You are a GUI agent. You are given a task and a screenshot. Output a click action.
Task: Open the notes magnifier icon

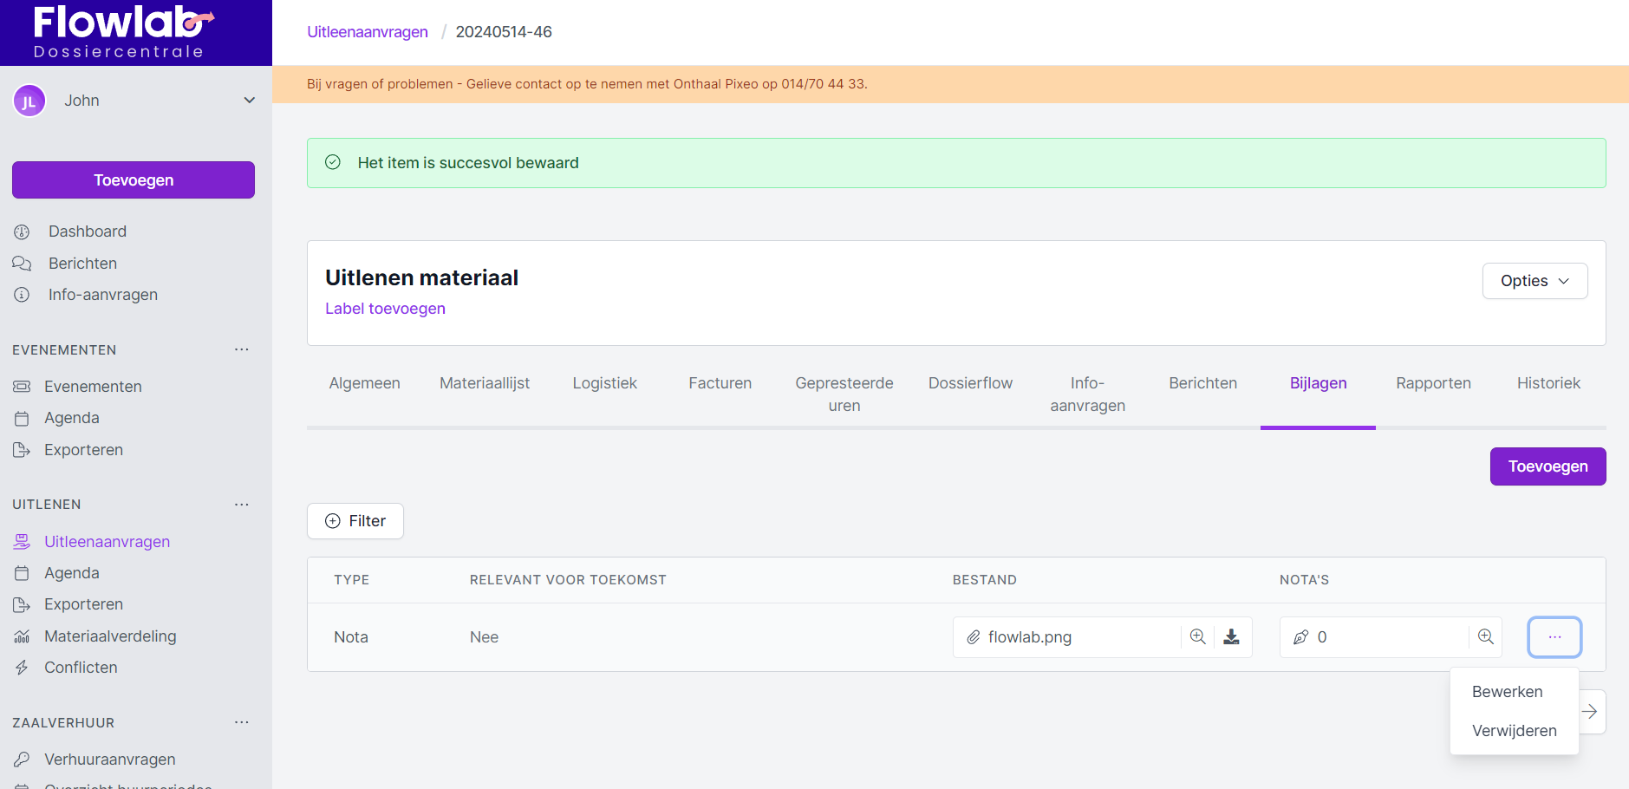click(1485, 637)
